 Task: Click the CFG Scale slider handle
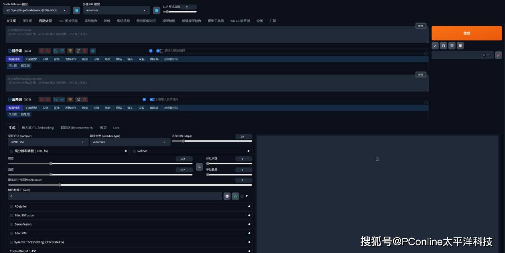[59, 185]
